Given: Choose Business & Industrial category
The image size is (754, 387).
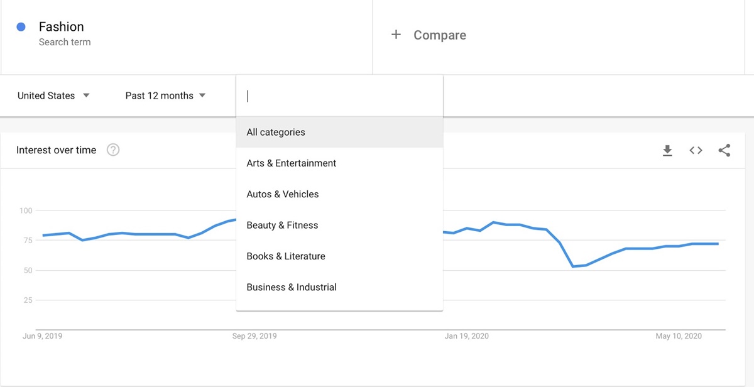Looking at the screenshot, I should click(x=292, y=286).
